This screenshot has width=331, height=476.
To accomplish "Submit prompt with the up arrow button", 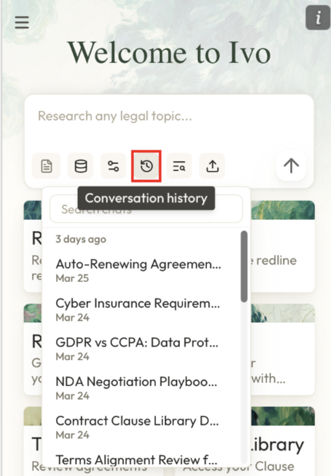I will [291, 165].
